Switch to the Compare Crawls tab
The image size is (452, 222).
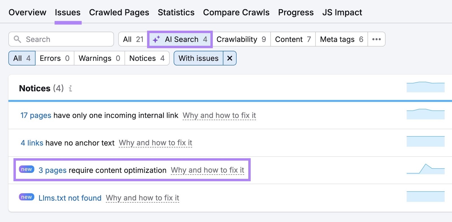(236, 12)
